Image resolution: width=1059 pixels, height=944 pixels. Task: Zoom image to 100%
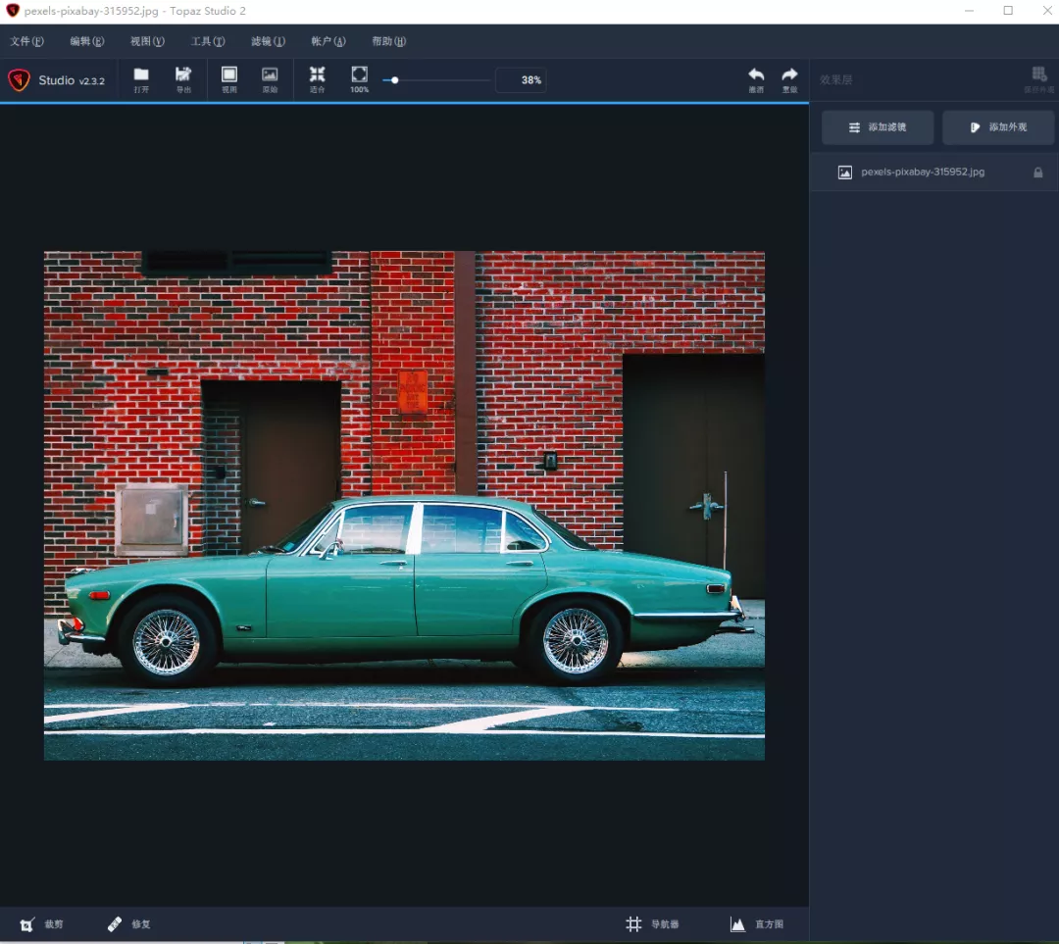(359, 78)
